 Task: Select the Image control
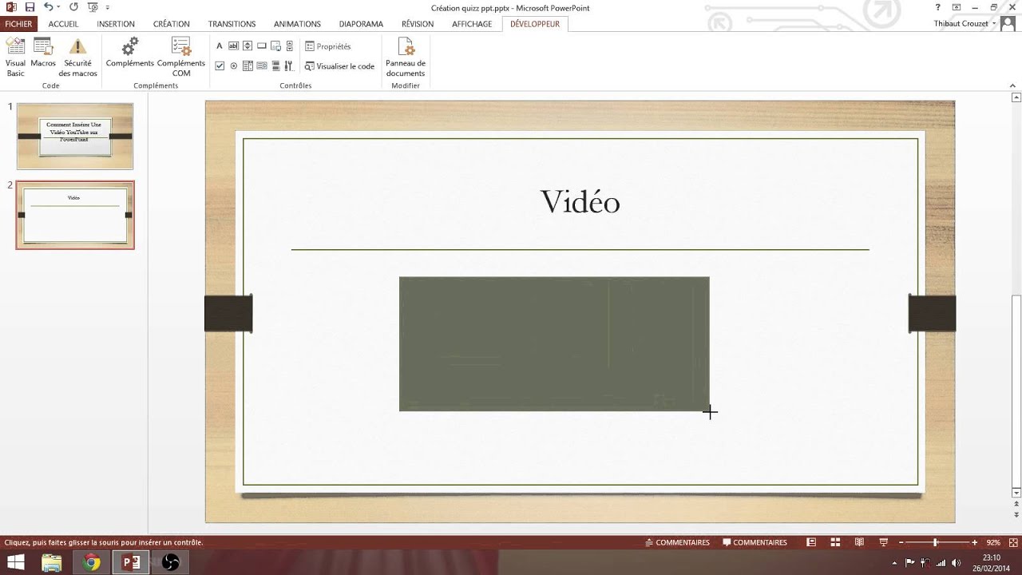coord(275,46)
